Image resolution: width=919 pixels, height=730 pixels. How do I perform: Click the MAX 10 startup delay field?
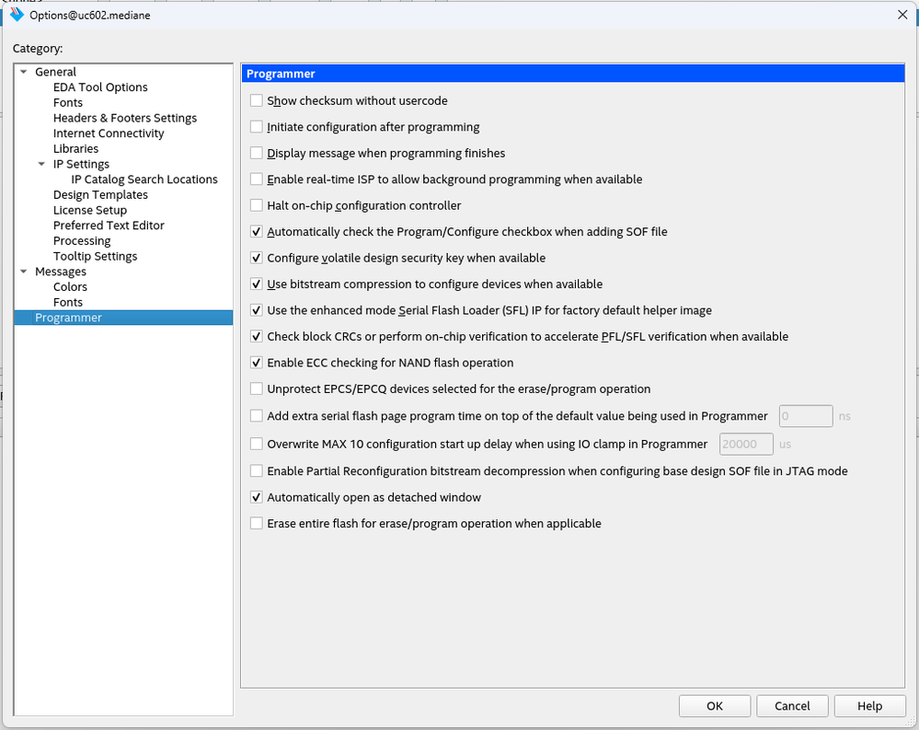pos(745,444)
